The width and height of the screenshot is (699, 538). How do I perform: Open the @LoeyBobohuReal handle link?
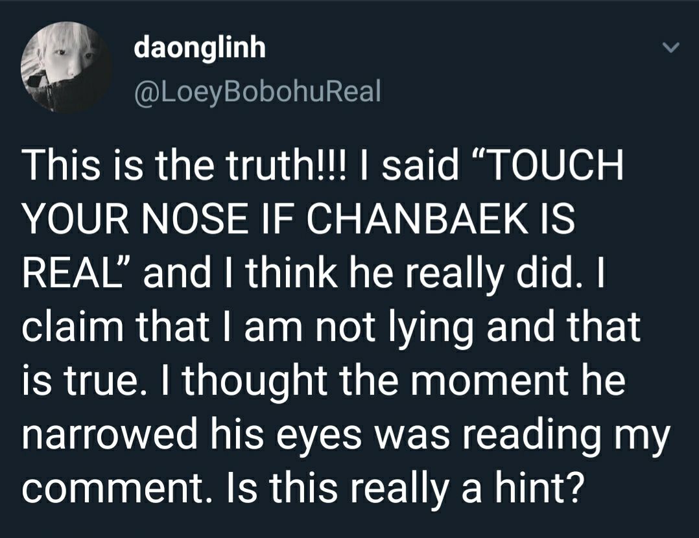pyautogui.click(x=257, y=91)
